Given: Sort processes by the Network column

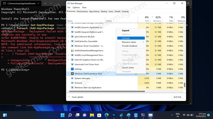Looking at the screenshot, I should coord(180,19).
